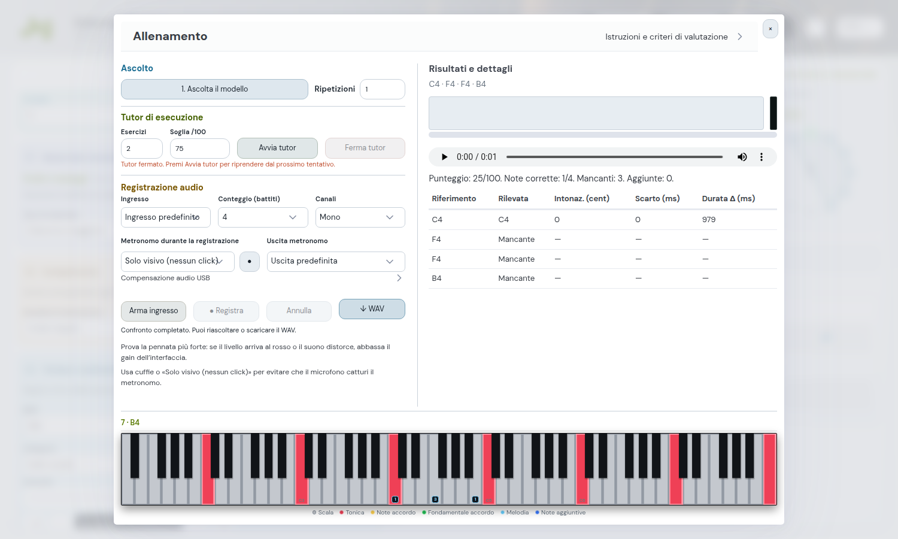Click Mancante in the B4 row
The width and height of the screenshot is (898, 539).
516,278
